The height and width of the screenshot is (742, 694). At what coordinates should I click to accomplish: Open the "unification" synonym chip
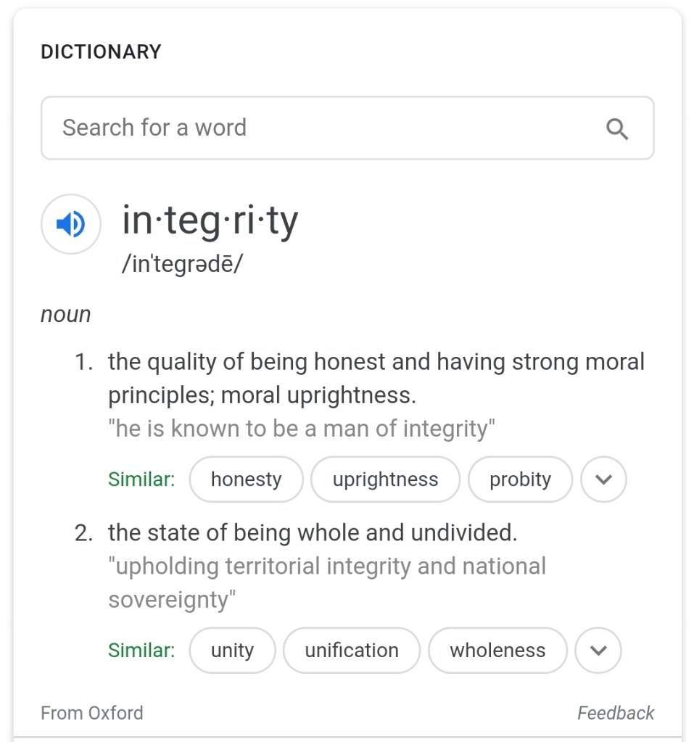[x=351, y=651]
